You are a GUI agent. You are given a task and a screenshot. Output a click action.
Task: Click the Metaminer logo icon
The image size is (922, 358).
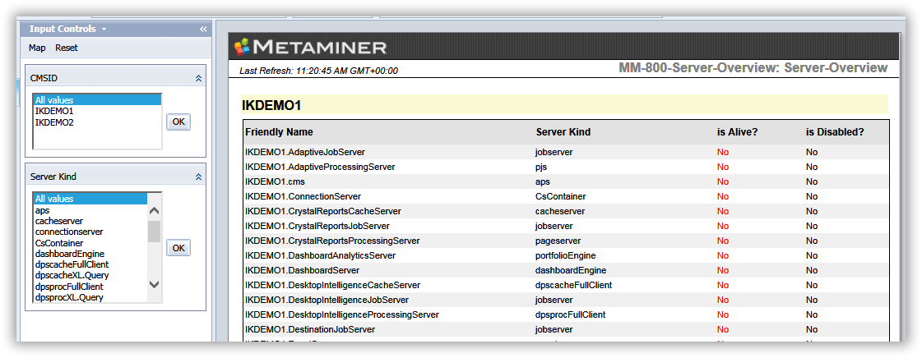pos(243,47)
